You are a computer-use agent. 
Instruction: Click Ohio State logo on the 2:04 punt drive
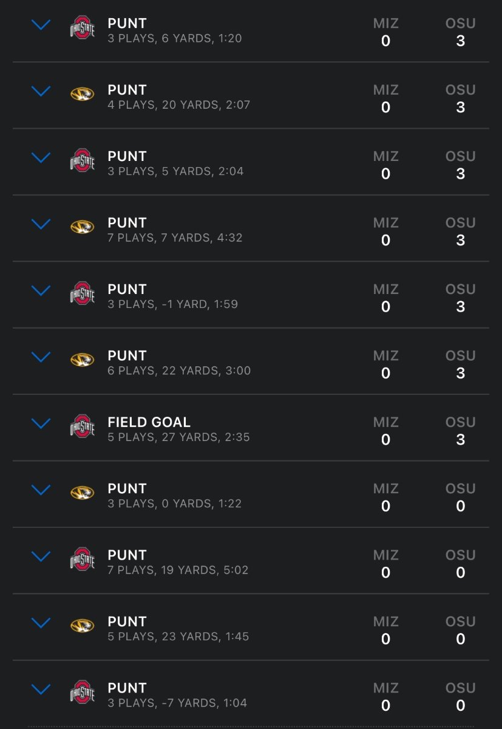point(83,162)
